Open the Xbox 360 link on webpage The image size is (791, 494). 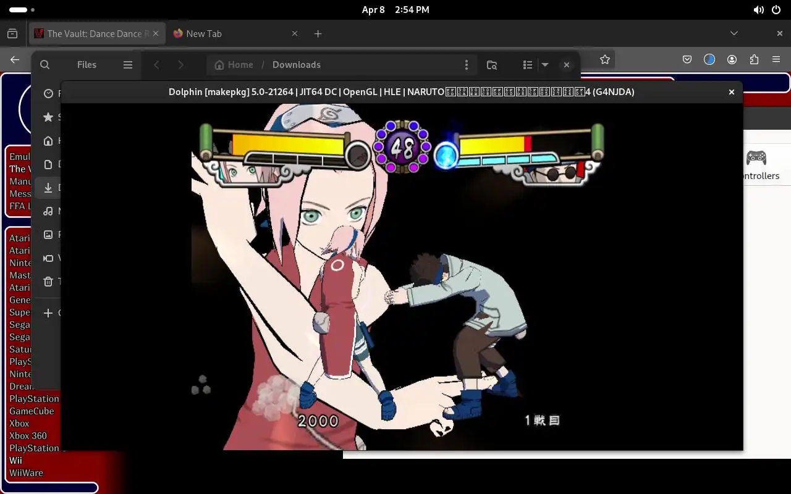coord(28,436)
